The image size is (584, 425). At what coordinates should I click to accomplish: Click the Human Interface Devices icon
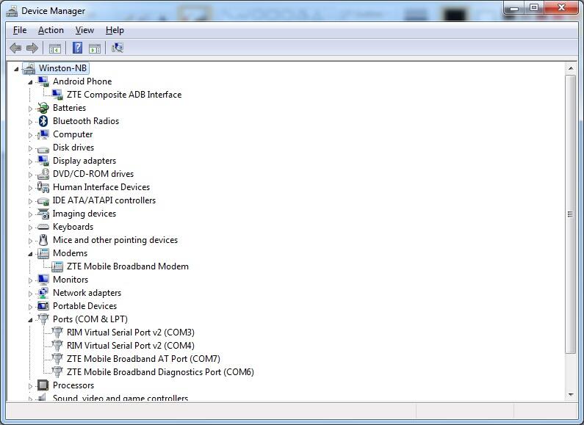point(43,187)
